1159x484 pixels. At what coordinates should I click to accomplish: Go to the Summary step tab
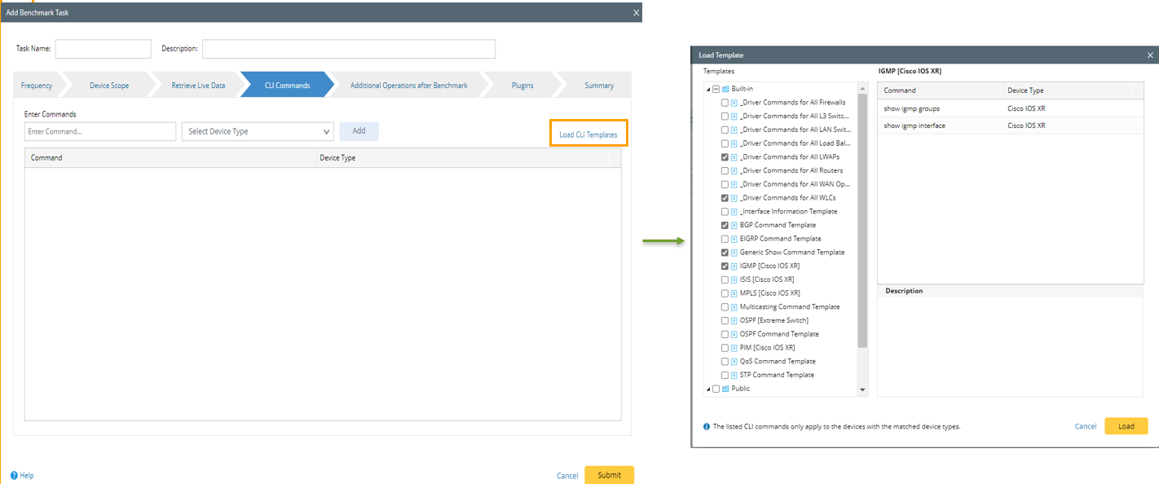point(599,85)
